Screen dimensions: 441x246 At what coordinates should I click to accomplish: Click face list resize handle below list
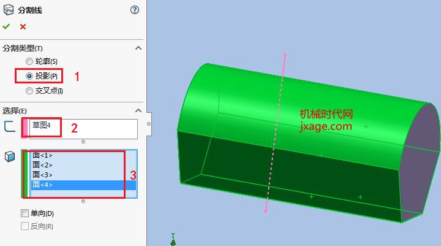point(83,201)
